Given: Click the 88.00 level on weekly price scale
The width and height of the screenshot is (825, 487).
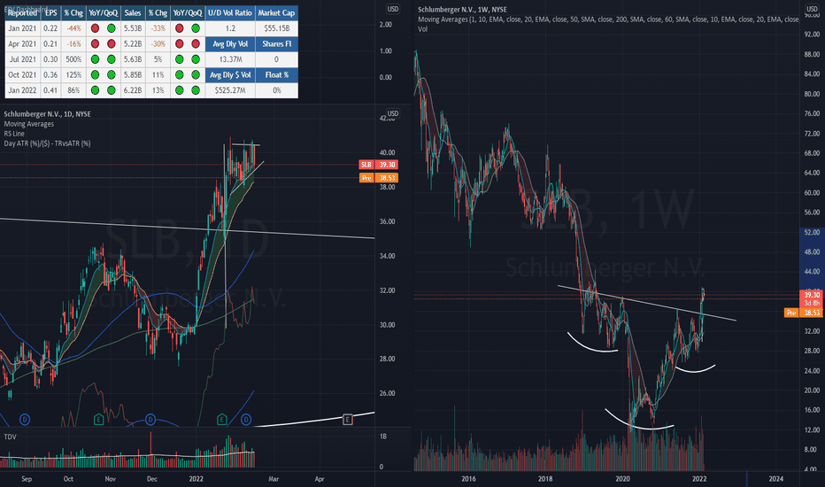Looking at the screenshot, I should tap(812, 54).
